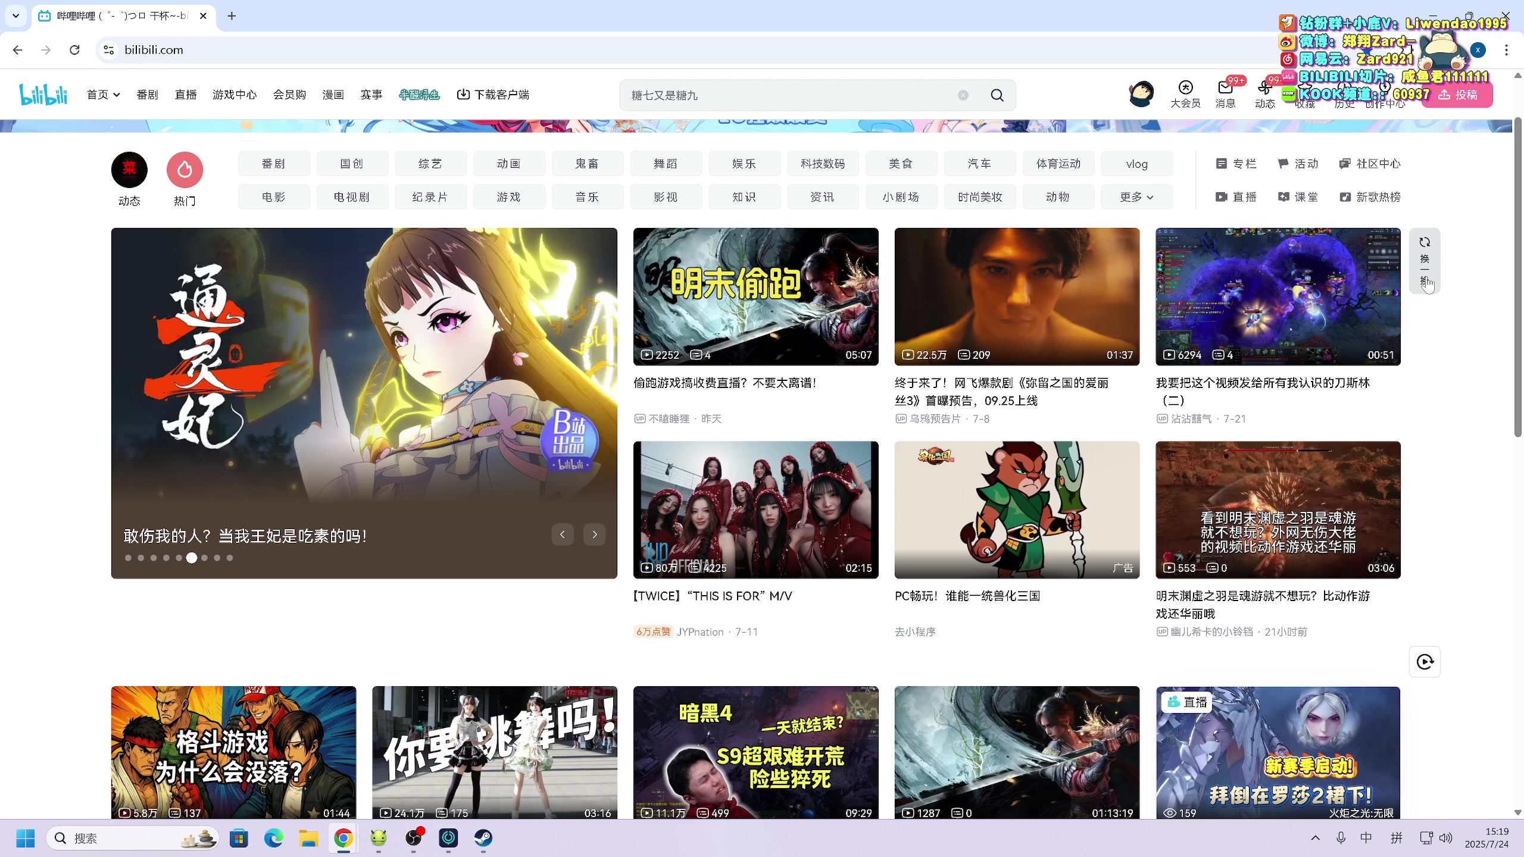Open TWICE THIS IS FOR M/V thumbnail
Screen dimensions: 1524x857
coord(755,509)
